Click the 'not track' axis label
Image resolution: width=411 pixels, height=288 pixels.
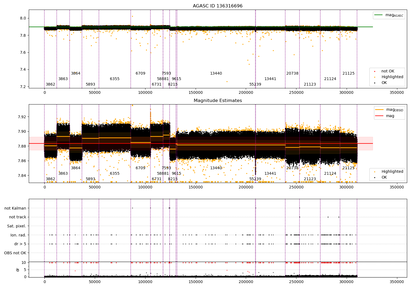tap(18, 217)
